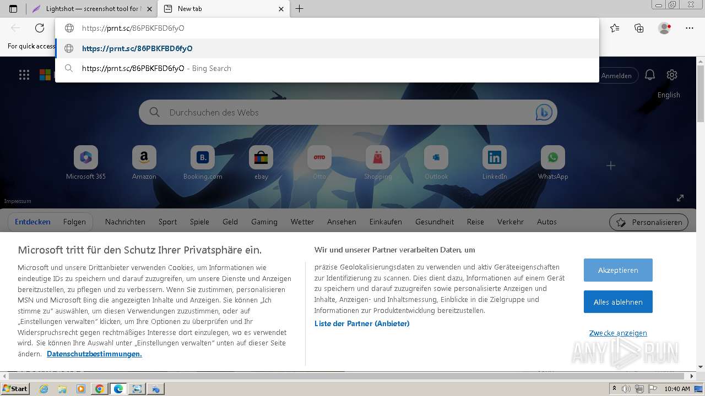Click the browser refresh icon

tap(40, 28)
